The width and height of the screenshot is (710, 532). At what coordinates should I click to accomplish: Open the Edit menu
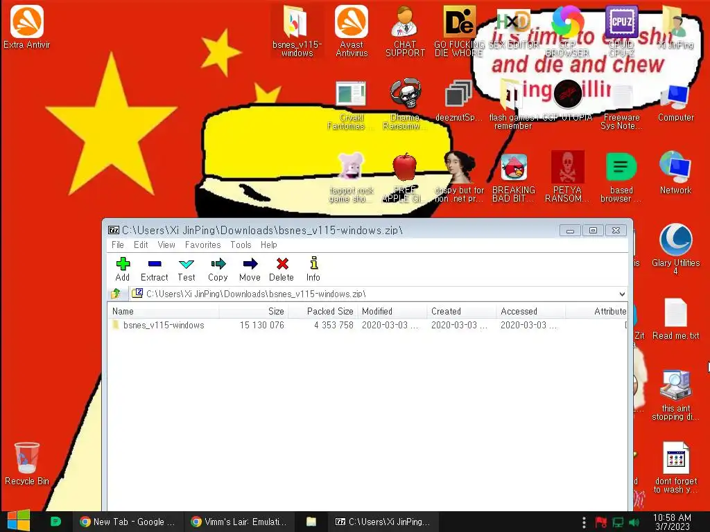(141, 245)
